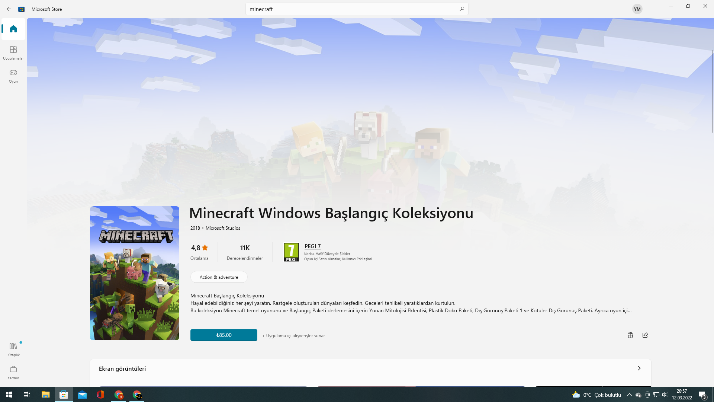Image resolution: width=714 pixels, height=402 pixels.
Task: Select the Action & adventure tag
Action: [219, 277]
